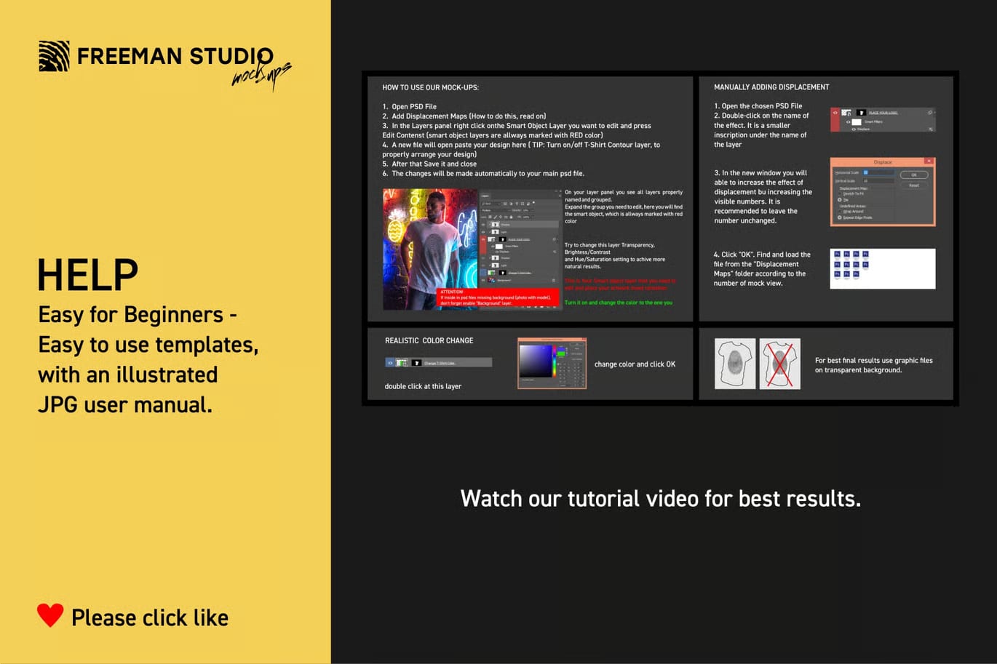Click OK in the Displace dialog
997x664 pixels.
(914, 175)
